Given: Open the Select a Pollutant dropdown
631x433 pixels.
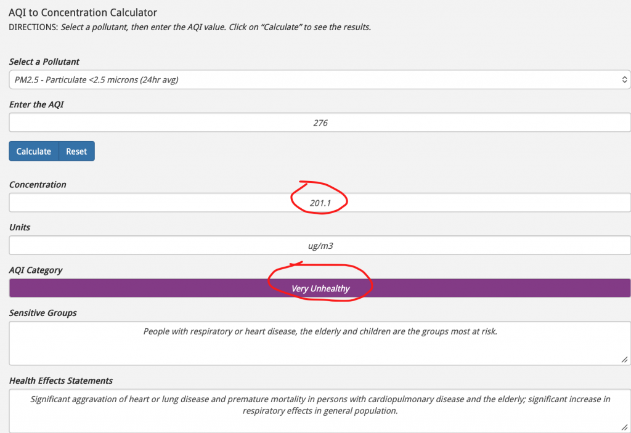Looking at the screenshot, I should pos(319,79).
